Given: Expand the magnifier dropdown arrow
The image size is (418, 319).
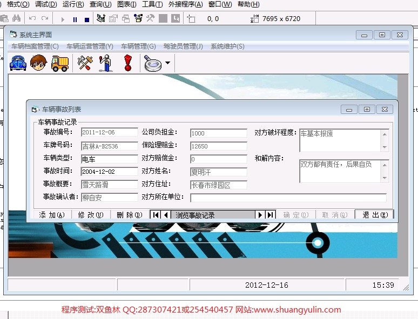Looking at the screenshot, I should (167, 64).
